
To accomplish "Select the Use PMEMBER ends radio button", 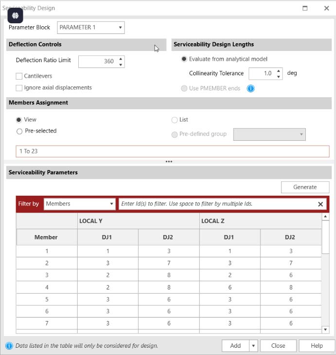I will click(184, 88).
